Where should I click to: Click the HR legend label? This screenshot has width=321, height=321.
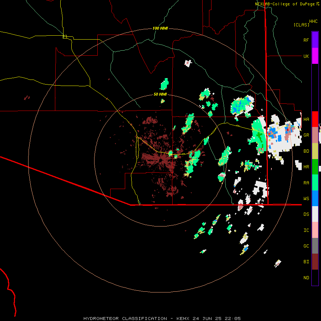pyautogui.click(x=306, y=167)
